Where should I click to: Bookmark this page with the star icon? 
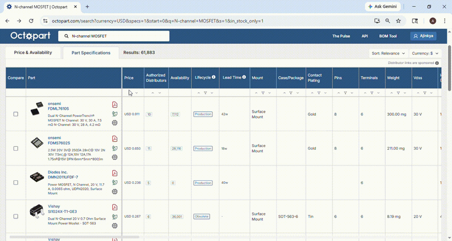pos(398,21)
